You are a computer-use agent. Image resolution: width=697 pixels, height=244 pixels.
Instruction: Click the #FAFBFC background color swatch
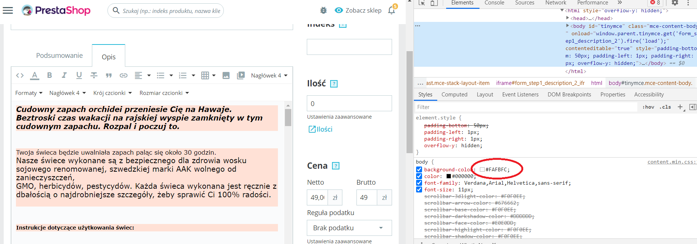coord(482,169)
